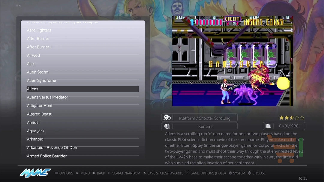Click the BACK label
The image size is (324, 182).
[101, 173]
